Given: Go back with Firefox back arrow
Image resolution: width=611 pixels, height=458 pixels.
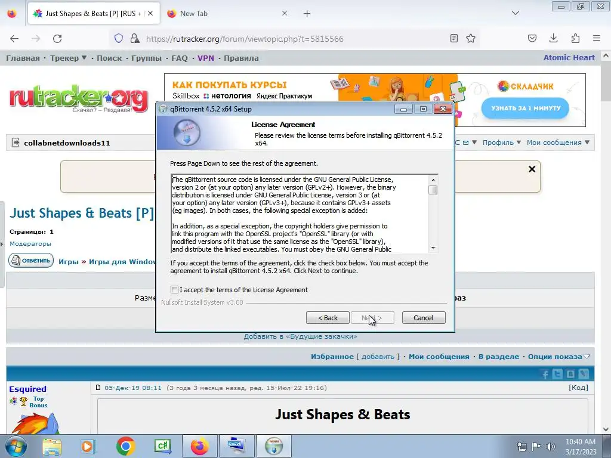Looking at the screenshot, I should 14,39.
